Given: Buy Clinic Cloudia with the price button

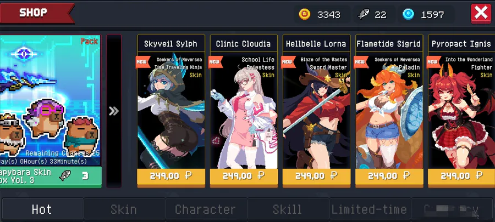Looking at the screenshot, I should pyautogui.click(x=244, y=176).
